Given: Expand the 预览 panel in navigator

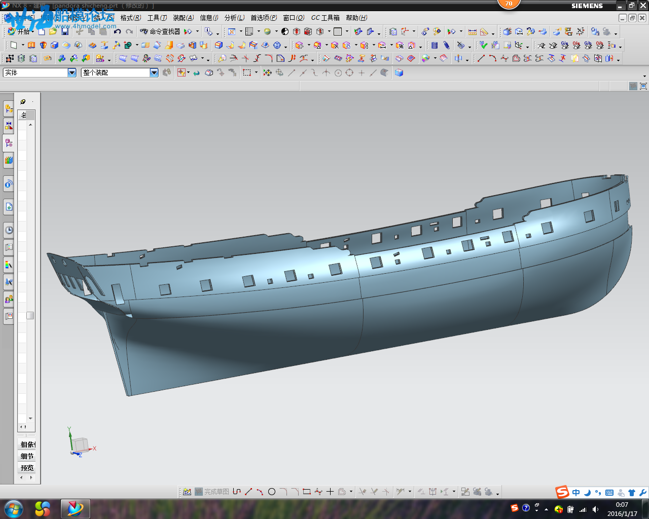Looking at the screenshot, I should [x=27, y=468].
